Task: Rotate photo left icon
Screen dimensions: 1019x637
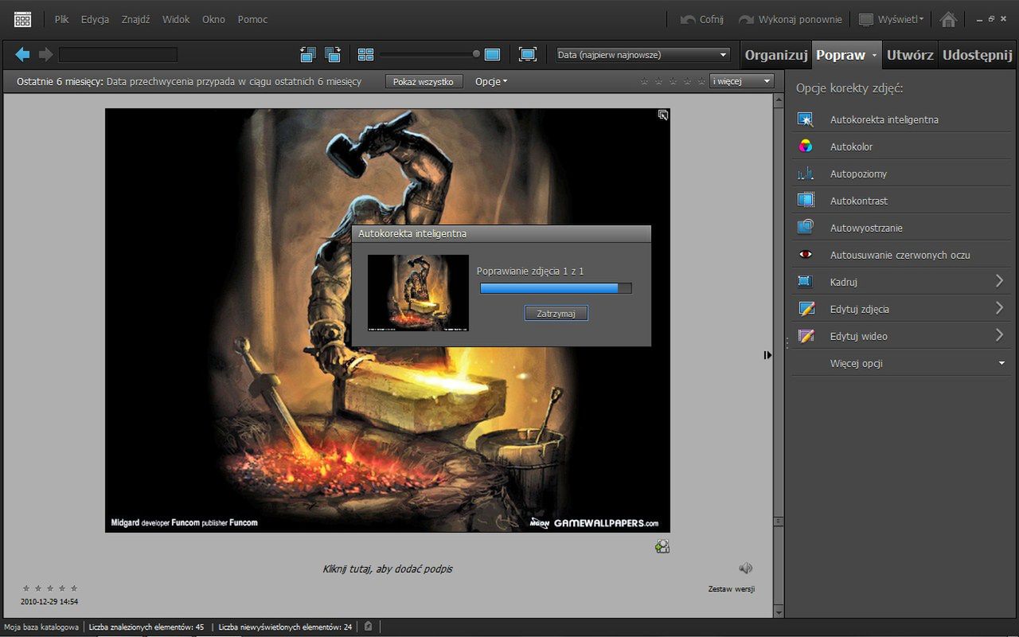Action: (308, 54)
